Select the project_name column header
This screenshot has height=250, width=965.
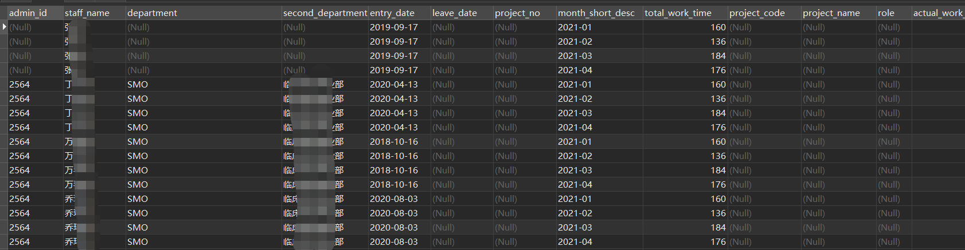[x=838, y=13]
